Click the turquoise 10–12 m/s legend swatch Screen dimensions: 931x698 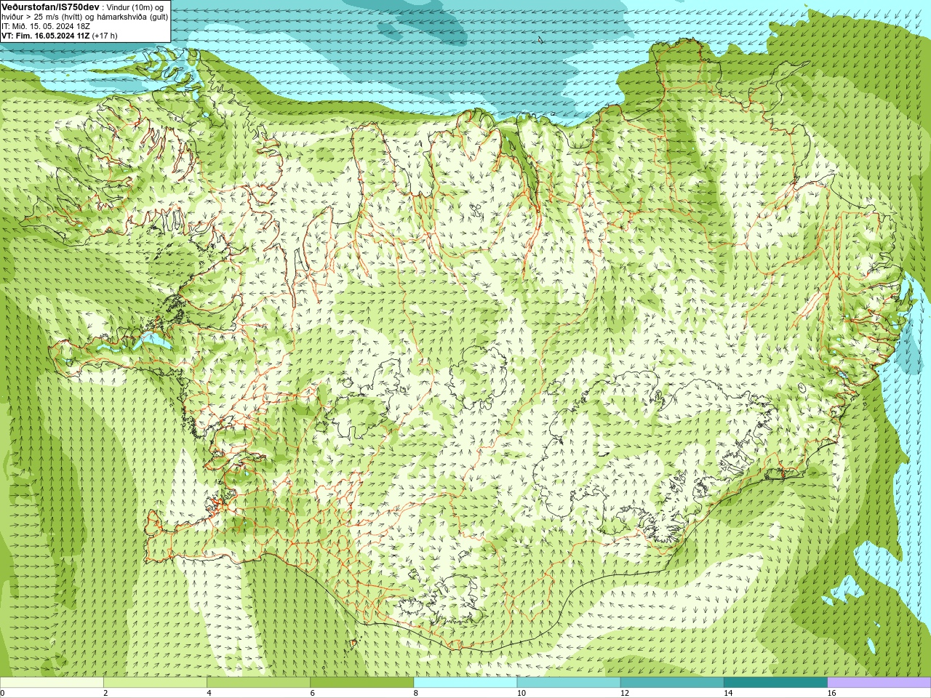[x=569, y=683]
